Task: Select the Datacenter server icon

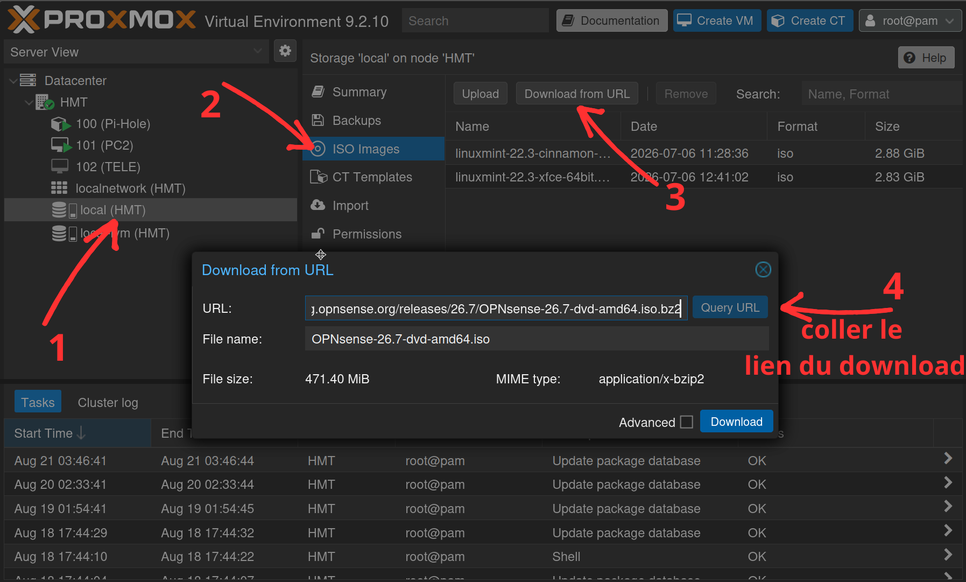Action: tap(28, 80)
